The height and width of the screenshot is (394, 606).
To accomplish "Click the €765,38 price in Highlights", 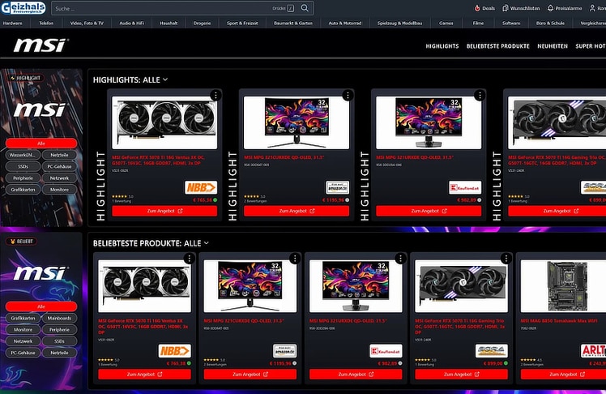I will tap(202, 200).
